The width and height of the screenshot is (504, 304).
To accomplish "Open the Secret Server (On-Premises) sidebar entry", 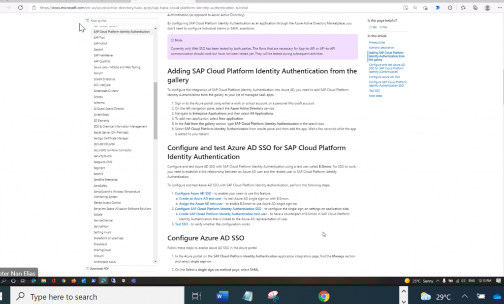I will 111,133.
